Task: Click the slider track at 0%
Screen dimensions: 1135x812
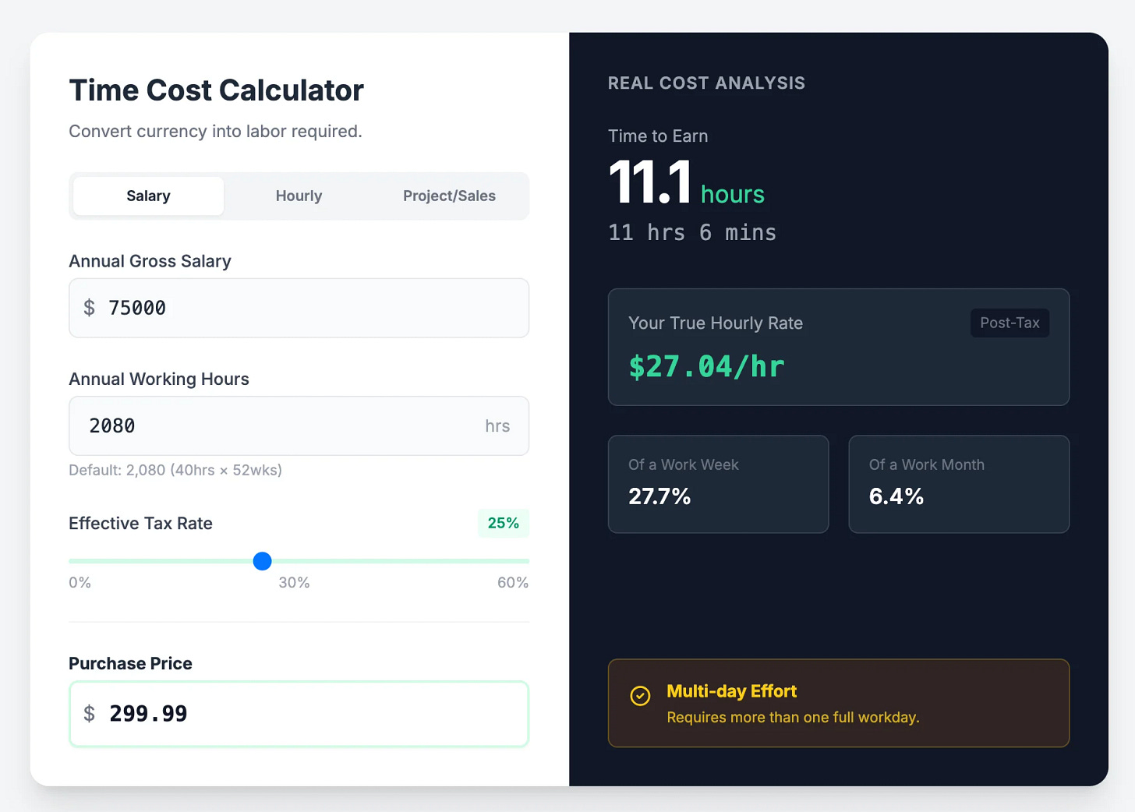Action: click(x=71, y=561)
